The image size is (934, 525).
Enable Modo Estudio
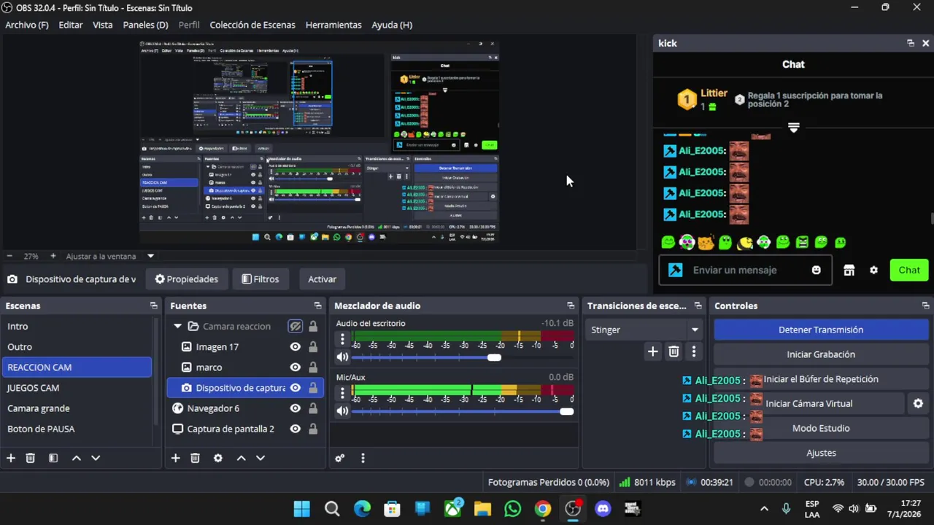coord(821,428)
